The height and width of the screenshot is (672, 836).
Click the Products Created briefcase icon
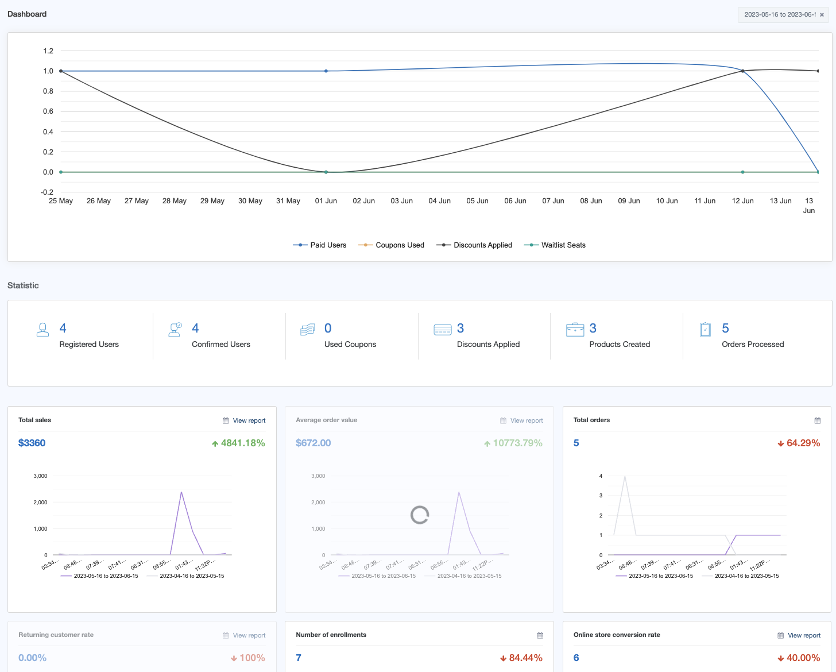(x=575, y=329)
